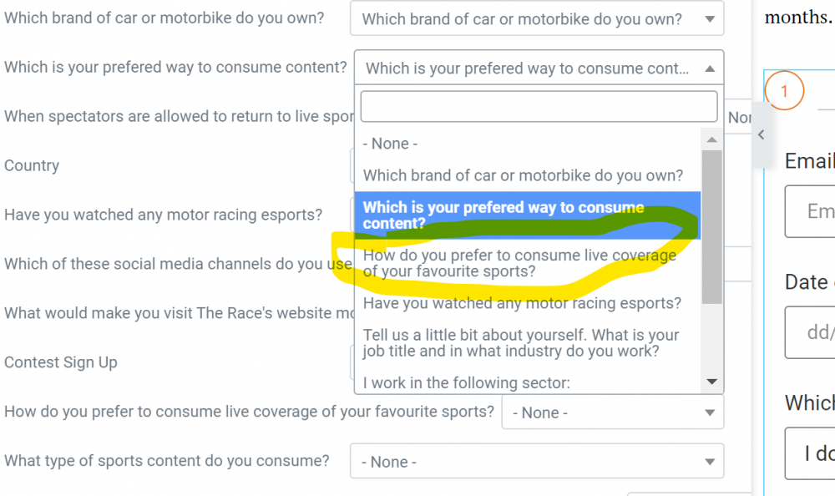Open the car or motorbike brand dropdown
Viewport: 835px width, 496px height.
tap(537, 18)
